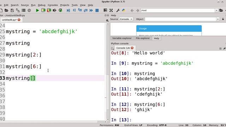Click Encoding UTF-8 in status bar
This screenshot has height=127, width=226.
(157, 125)
